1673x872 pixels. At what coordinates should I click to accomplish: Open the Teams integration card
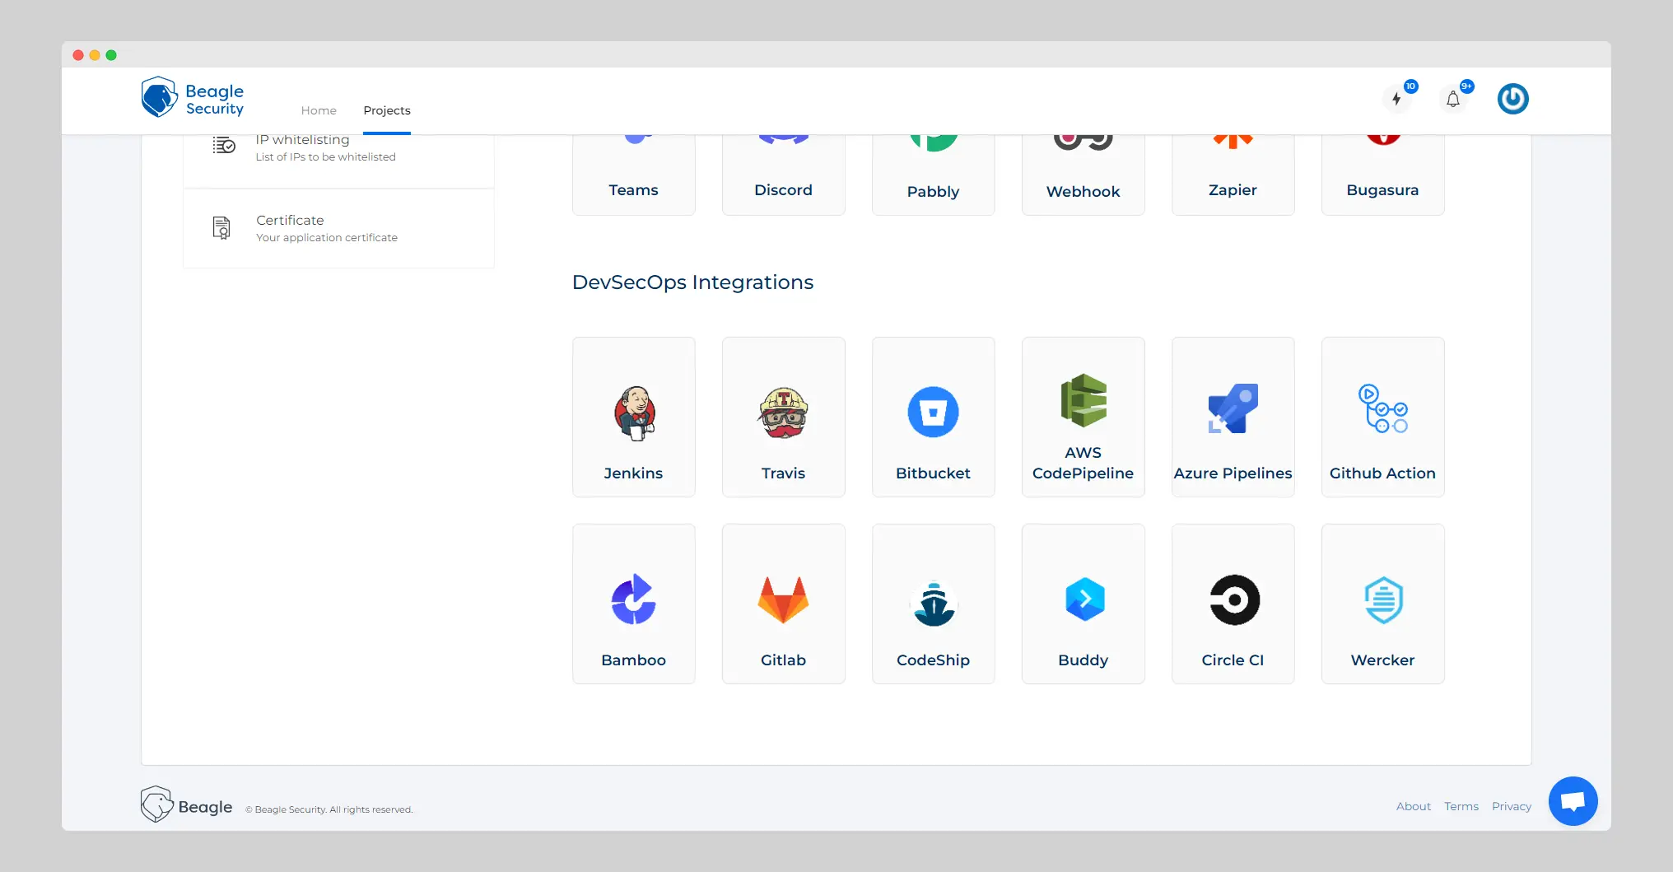[633, 175]
